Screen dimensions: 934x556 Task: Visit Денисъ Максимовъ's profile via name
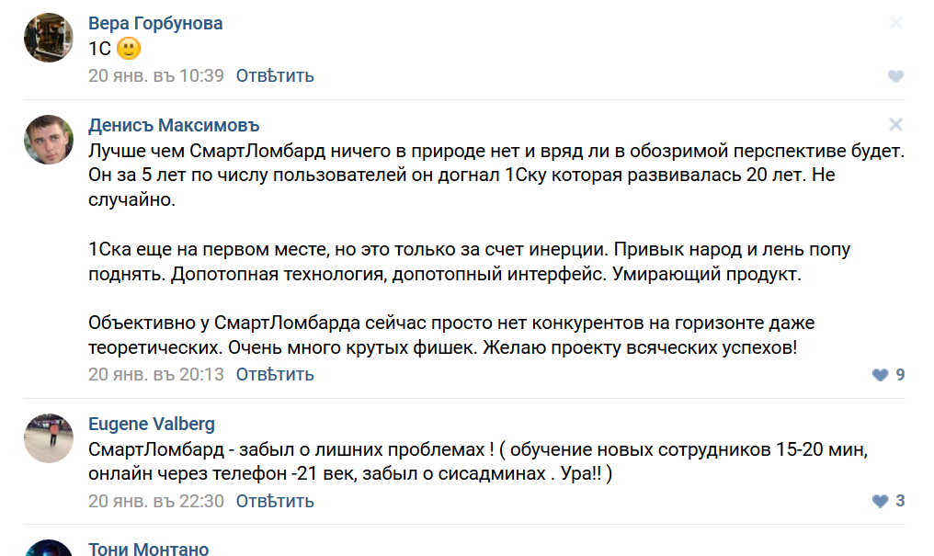[x=174, y=126]
